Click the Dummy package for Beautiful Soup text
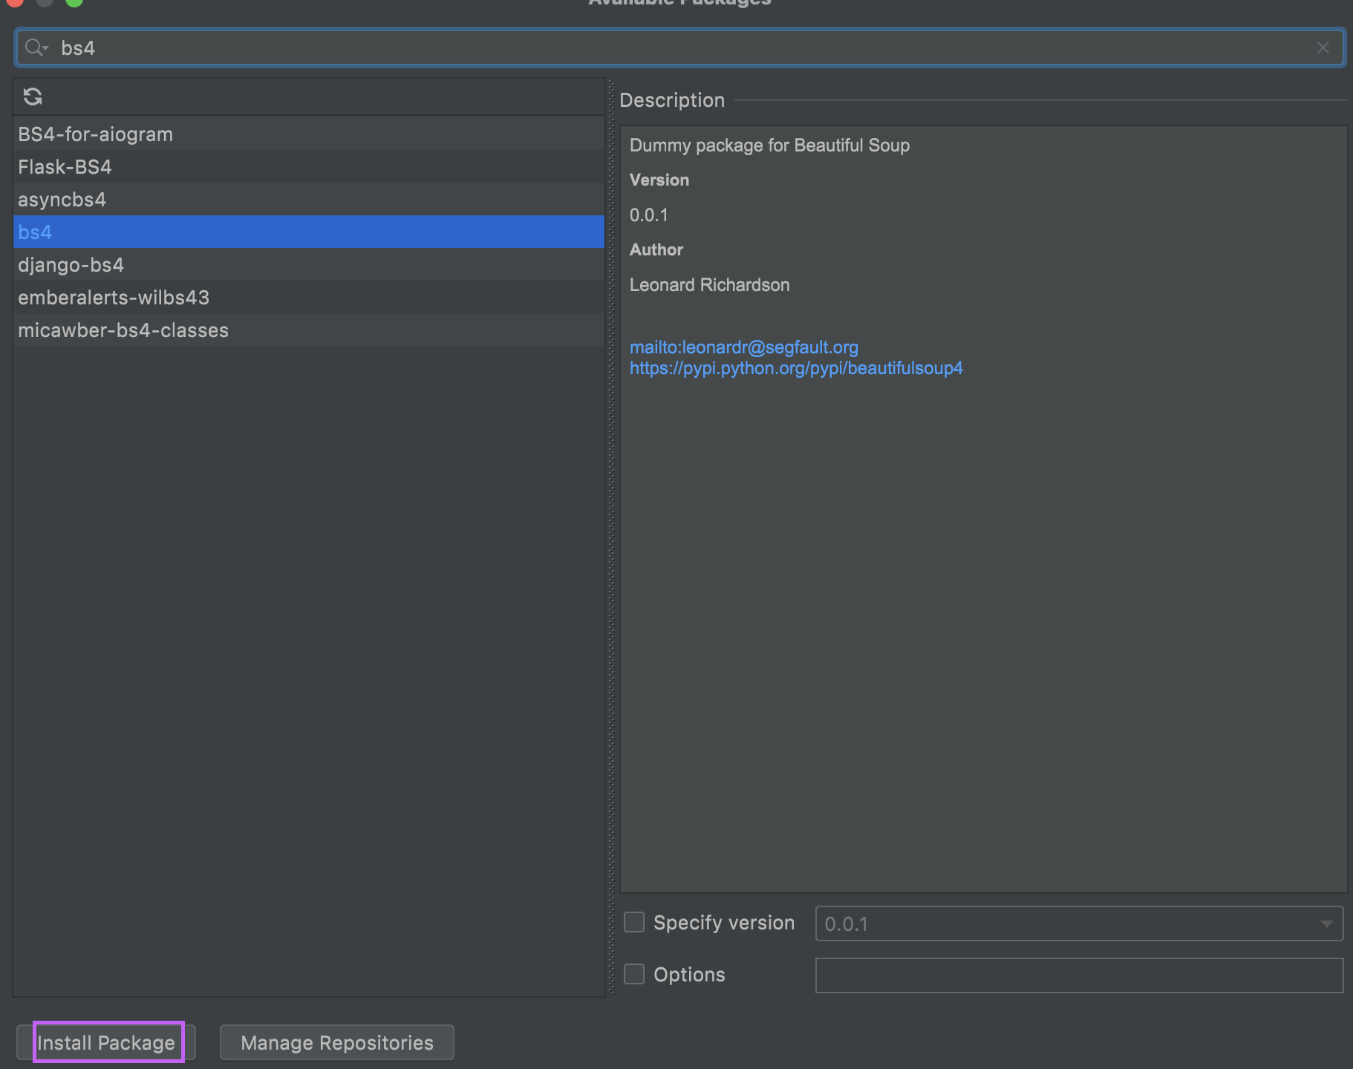The image size is (1353, 1069). (769, 146)
